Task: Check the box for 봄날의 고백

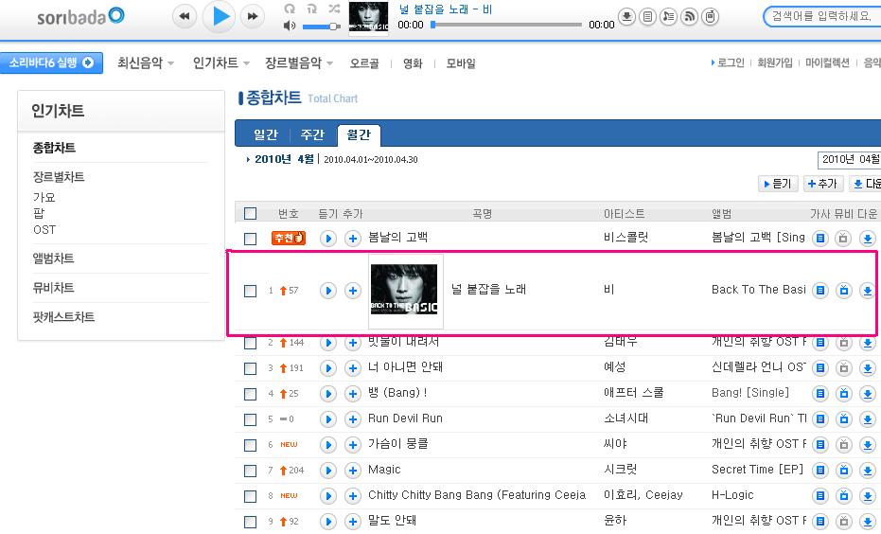Action: [x=251, y=239]
